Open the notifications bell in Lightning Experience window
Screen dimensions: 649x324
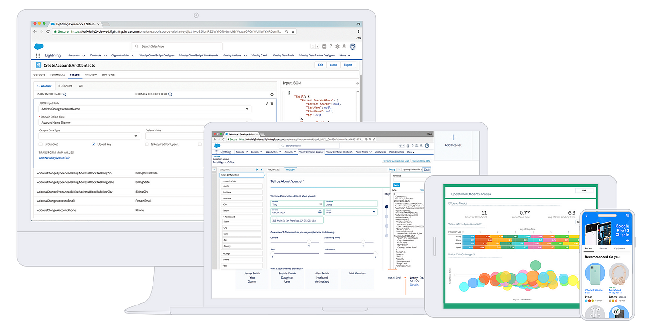344,46
